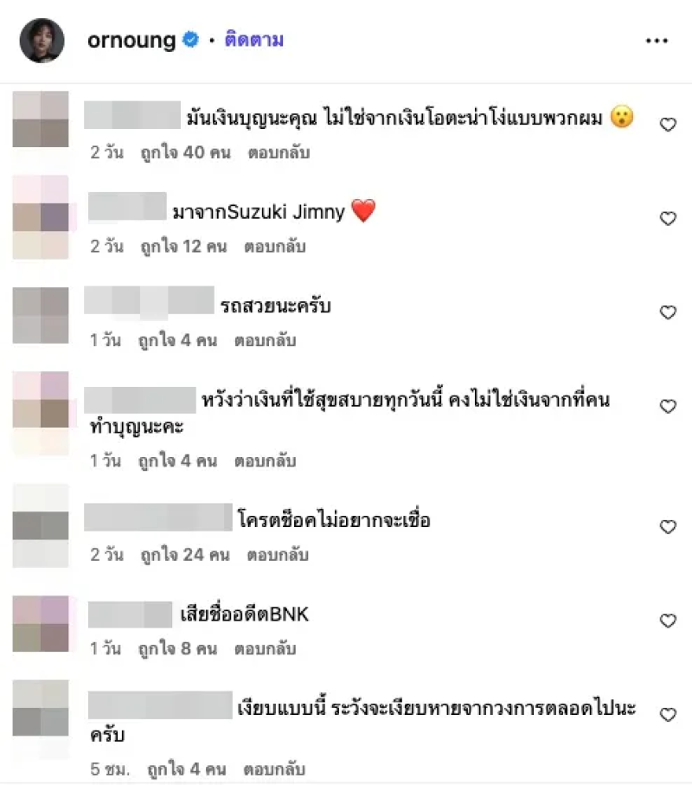The width and height of the screenshot is (692, 785).
Task: View the ถูกใจ 8 คน likes list
Action: (x=178, y=649)
